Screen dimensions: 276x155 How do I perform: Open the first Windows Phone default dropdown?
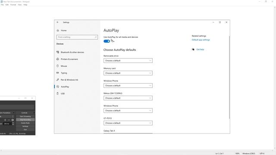(x=128, y=86)
